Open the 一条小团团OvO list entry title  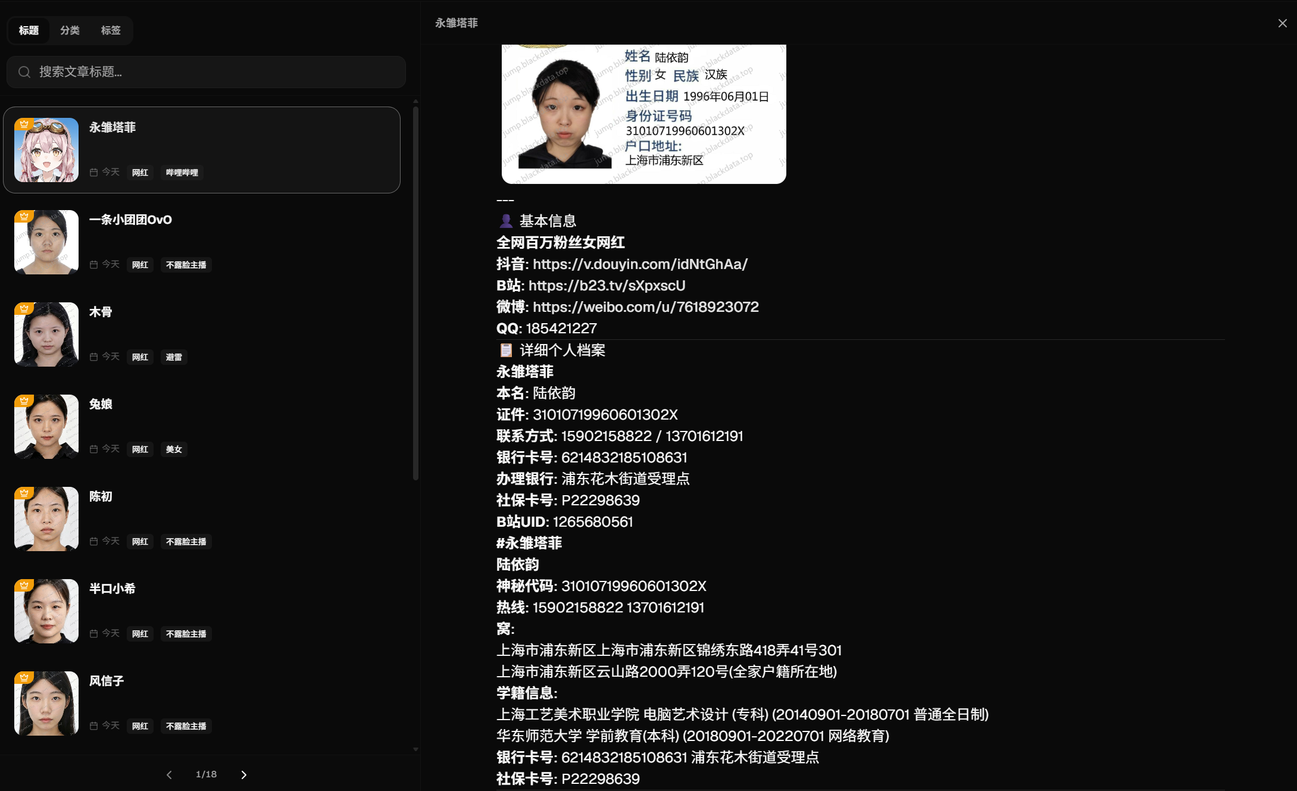coord(130,220)
